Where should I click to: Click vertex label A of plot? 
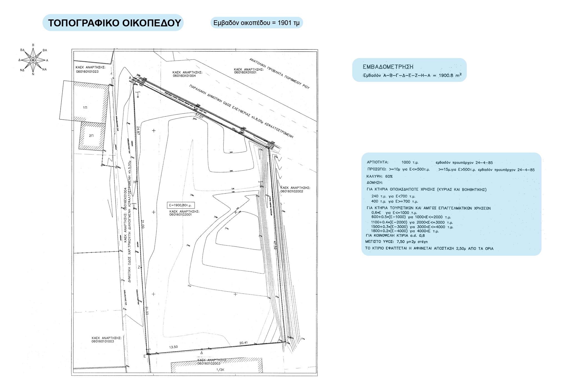pos(130,78)
